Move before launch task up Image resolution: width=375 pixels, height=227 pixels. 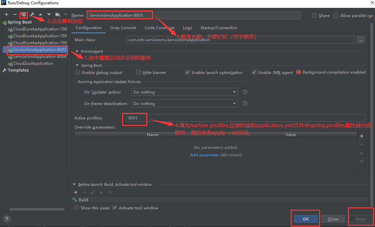(101, 192)
